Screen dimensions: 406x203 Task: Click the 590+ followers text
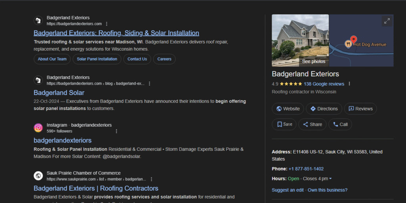(59, 131)
